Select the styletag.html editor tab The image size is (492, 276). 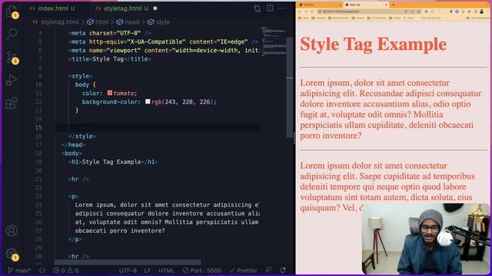(125, 8)
